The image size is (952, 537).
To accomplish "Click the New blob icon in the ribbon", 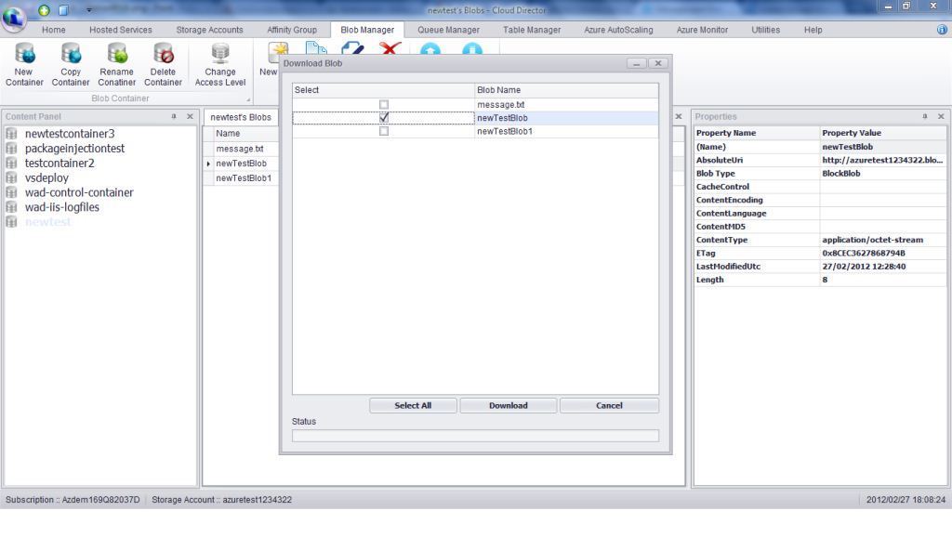I will click(x=277, y=50).
